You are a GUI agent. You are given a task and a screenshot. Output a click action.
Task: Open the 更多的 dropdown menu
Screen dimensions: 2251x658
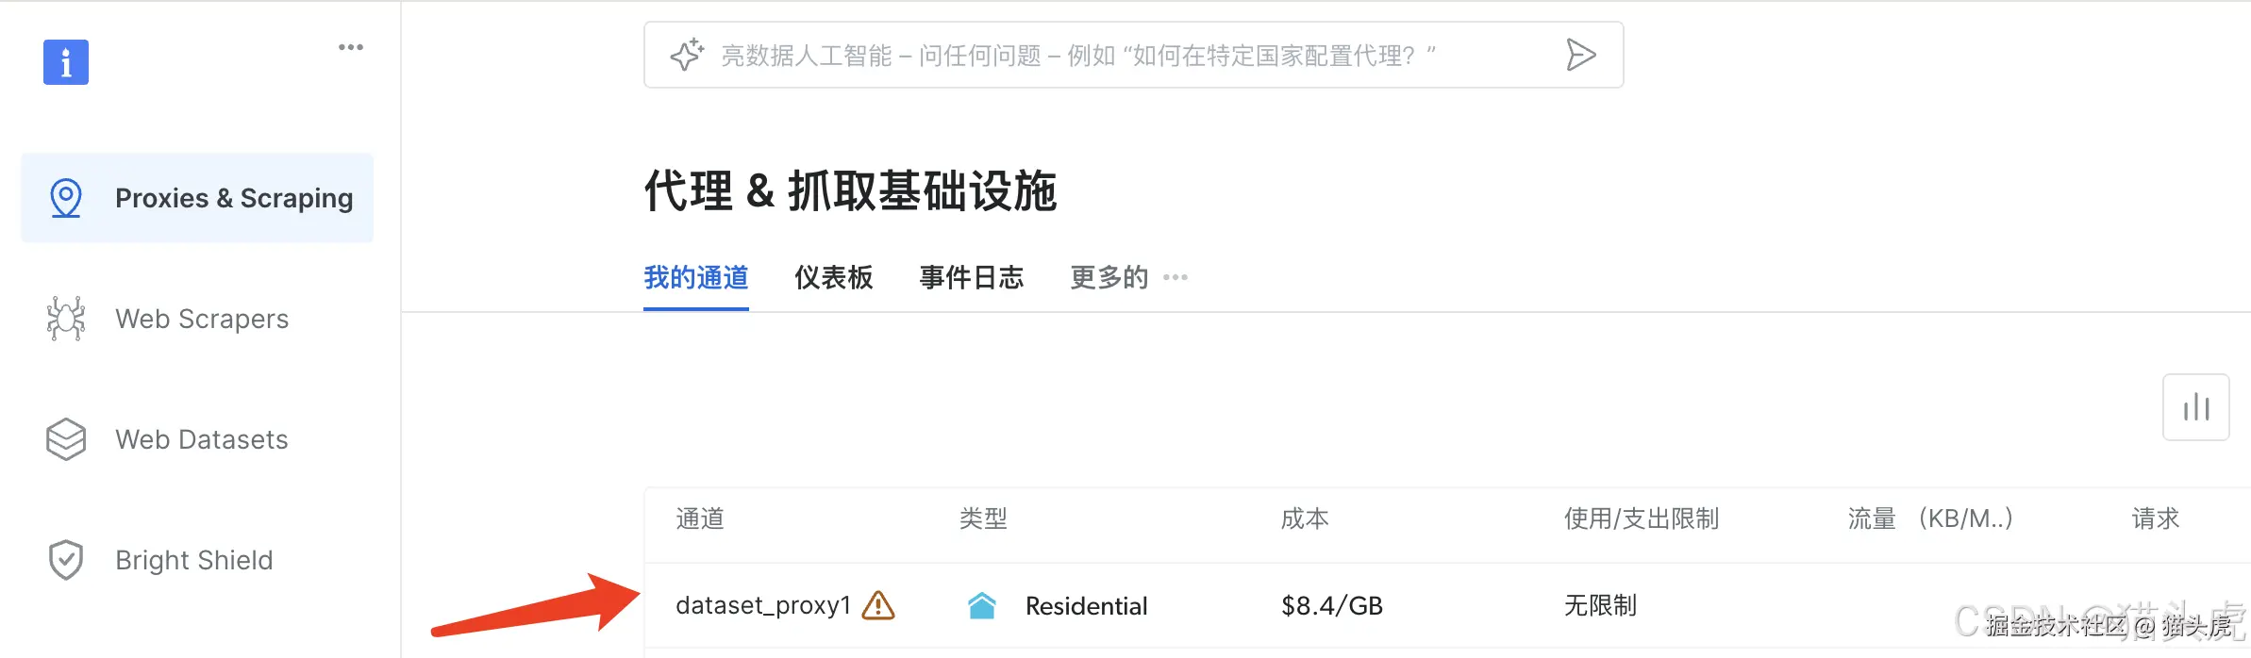[1109, 276]
